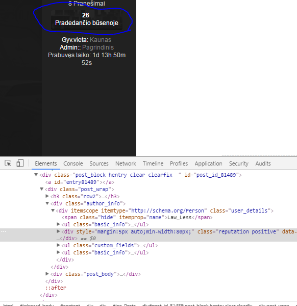Expand the h3 row2 node
The height and width of the screenshot is (306, 297).
47,196
